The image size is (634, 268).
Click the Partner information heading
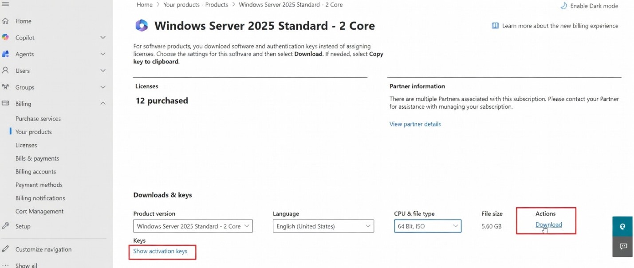[417, 86]
